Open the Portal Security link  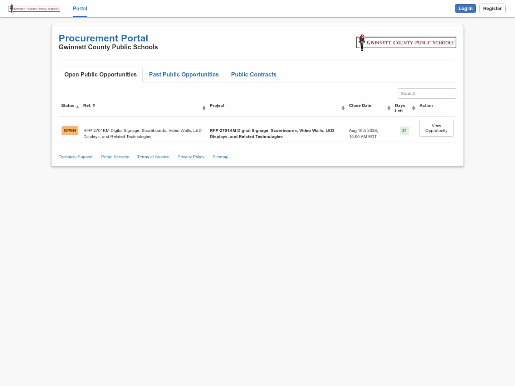(x=115, y=157)
